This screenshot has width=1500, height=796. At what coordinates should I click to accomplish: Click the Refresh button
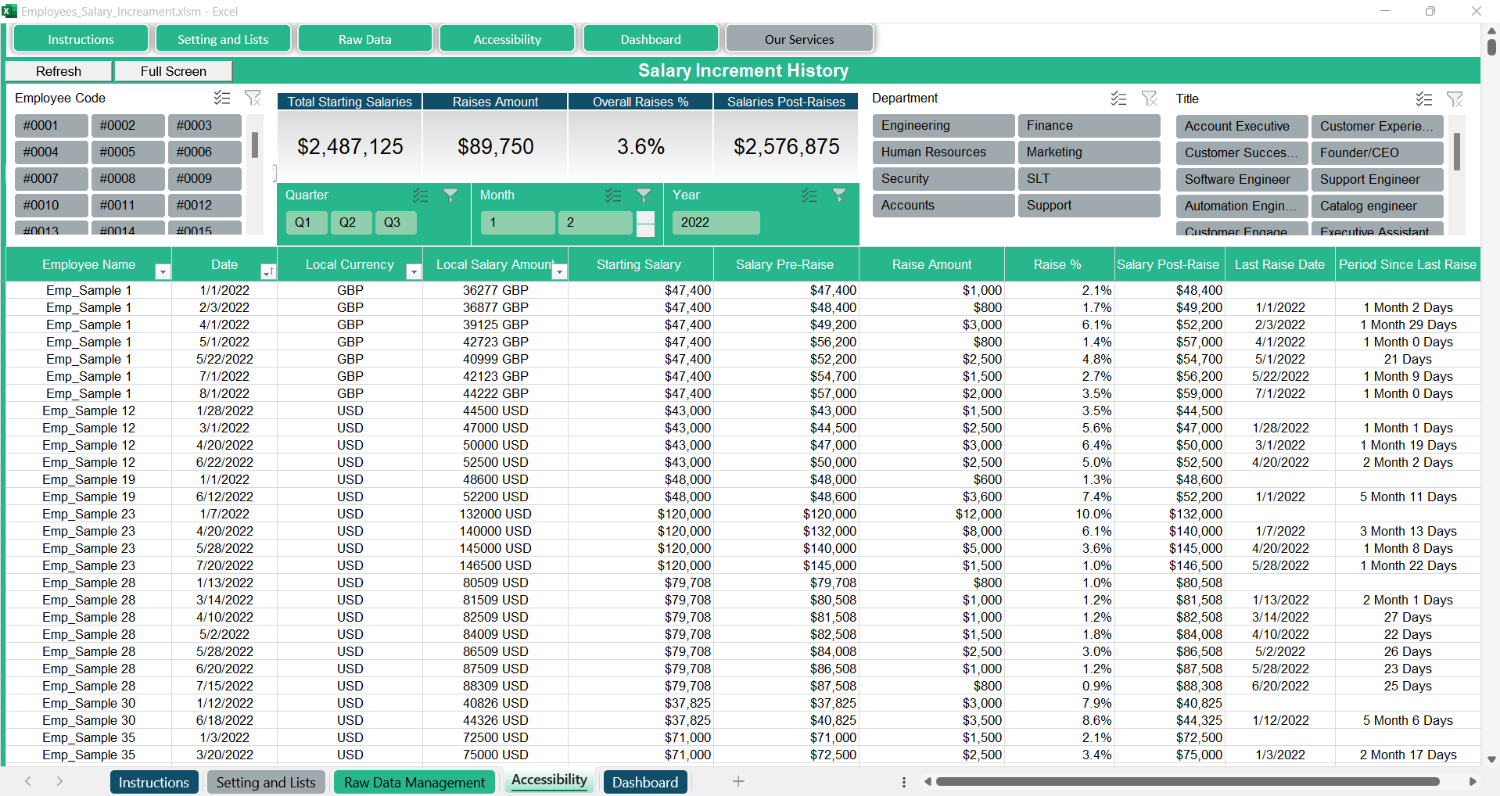click(x=59, y=71)
